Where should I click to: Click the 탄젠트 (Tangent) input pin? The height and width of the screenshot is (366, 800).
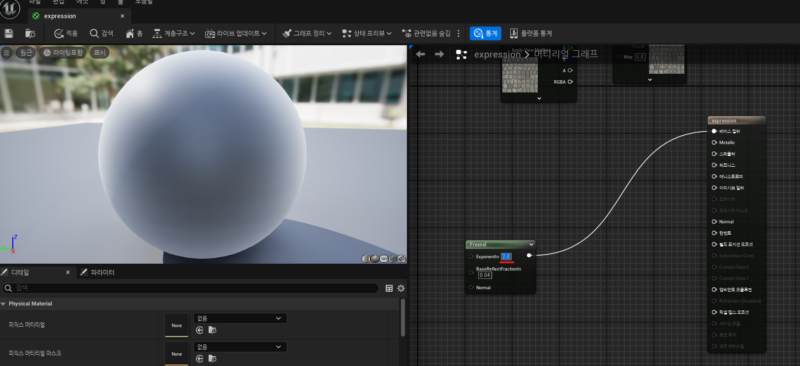(714, 233)
